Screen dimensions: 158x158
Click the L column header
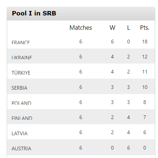pos(129,28)
